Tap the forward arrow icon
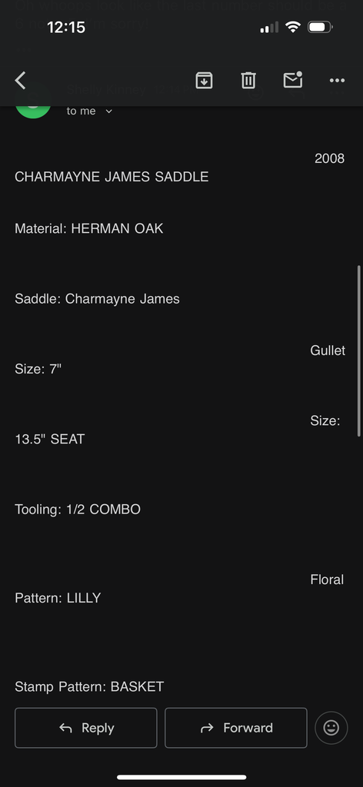 pyautogui.click(x=207, y=728)
